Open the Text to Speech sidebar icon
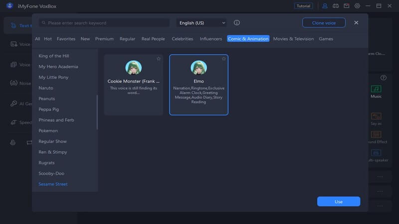The height and width of the screenshot is (224, 399). [x=13, y=25]
